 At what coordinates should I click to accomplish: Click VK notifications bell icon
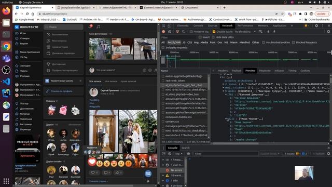point(90,26)
